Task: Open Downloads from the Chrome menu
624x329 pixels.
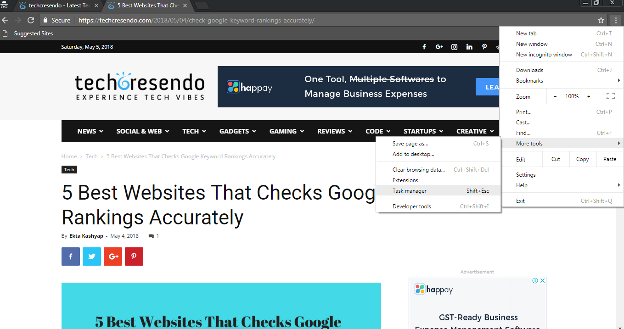Action: (562, 70)
